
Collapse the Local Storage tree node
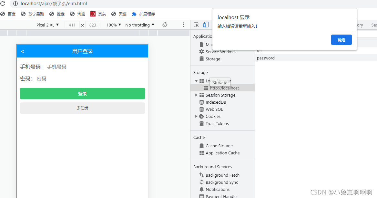tap(196, 81)
